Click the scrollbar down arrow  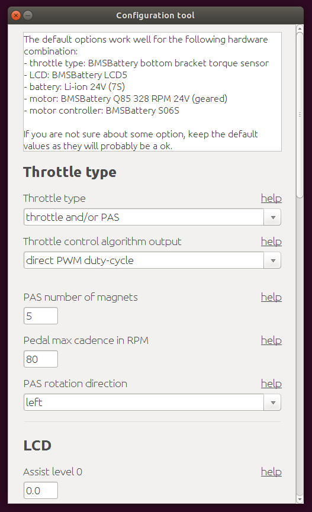click(x=300, y=500)
